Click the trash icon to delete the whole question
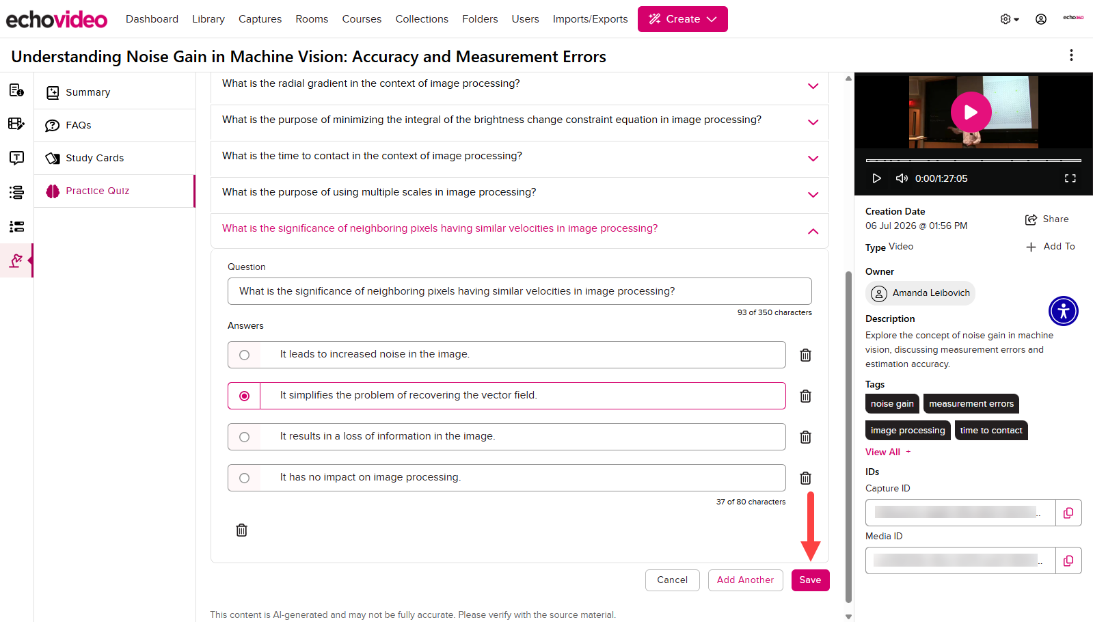Viewport: 1093px width, 622px height. point(241,530)
